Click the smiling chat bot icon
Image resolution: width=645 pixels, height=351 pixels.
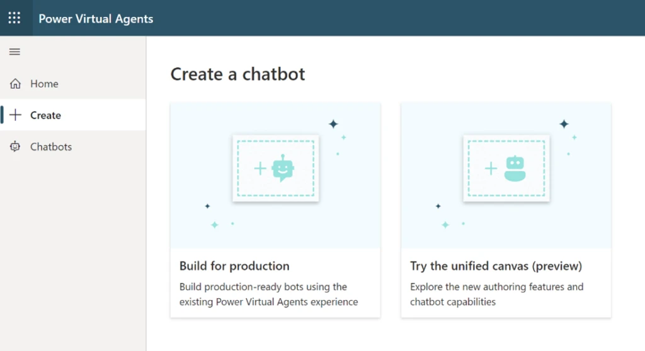coord(283,168)
